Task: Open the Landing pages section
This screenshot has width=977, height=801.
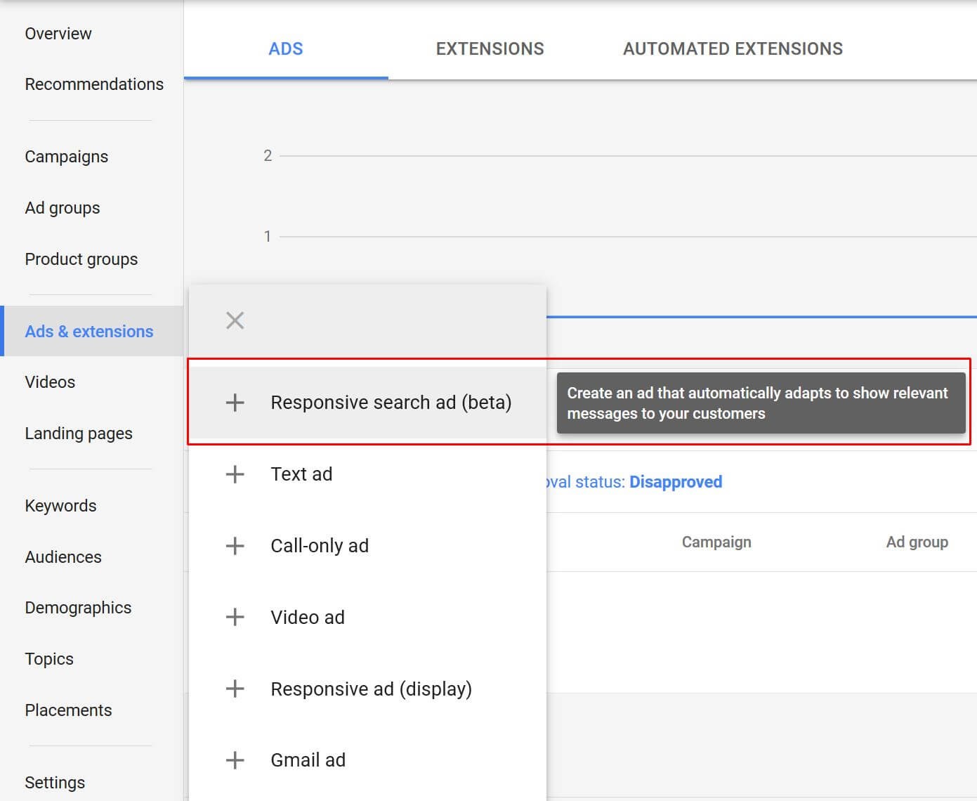Action: pos(78,433)
